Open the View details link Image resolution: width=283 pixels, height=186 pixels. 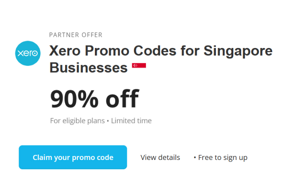[x=160, y=157]
